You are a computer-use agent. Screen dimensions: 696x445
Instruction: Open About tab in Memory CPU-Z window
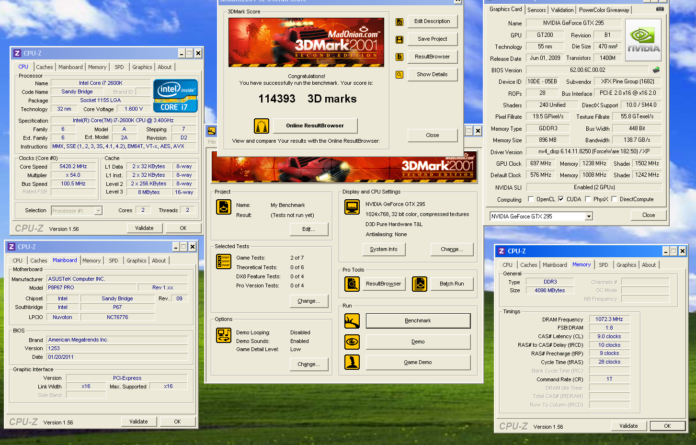(649, 265)
